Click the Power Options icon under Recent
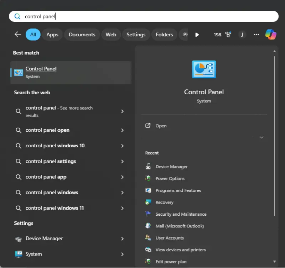Image resolution: width=285 pixels, height=268 pixels. tap(148, 178)
